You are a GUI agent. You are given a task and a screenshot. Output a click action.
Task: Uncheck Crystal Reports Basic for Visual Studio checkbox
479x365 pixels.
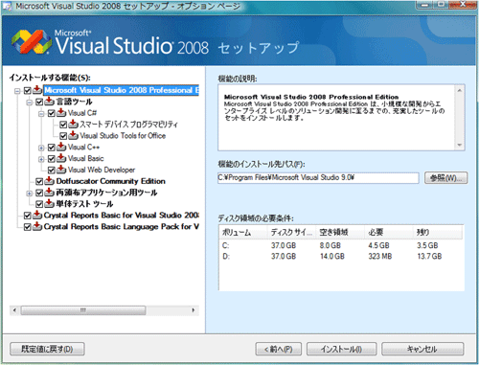(28, 216)
